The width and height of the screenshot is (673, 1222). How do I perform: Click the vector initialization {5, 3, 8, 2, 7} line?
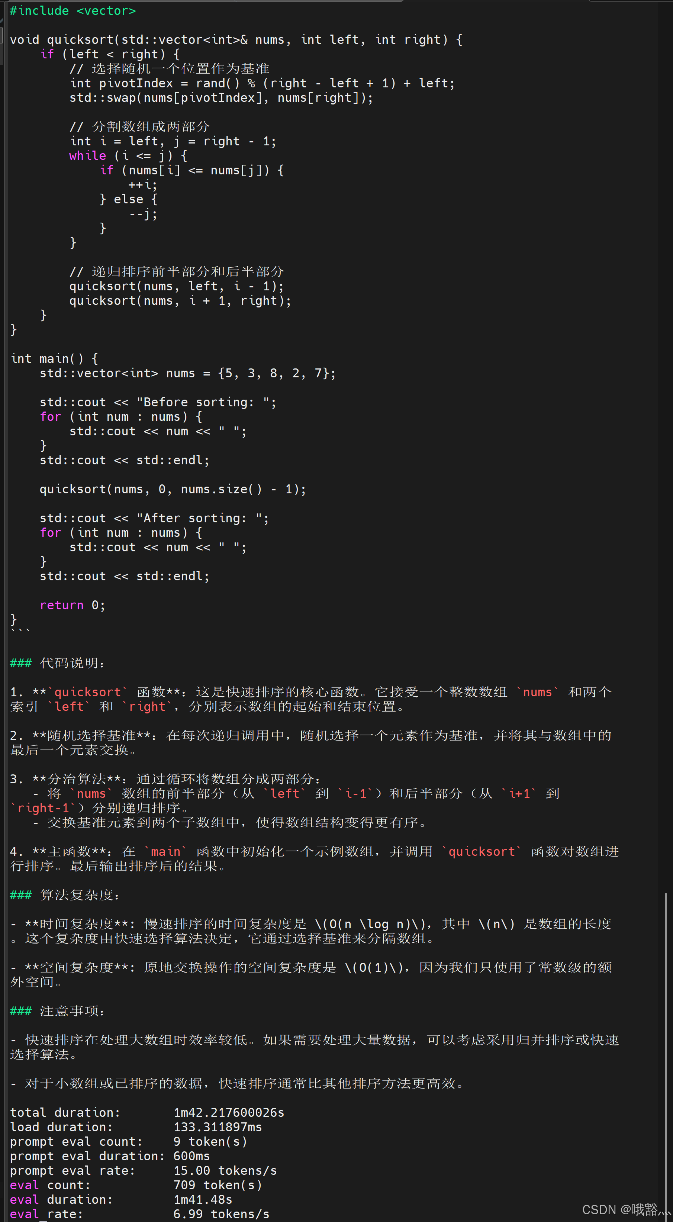tap(187, 373)
